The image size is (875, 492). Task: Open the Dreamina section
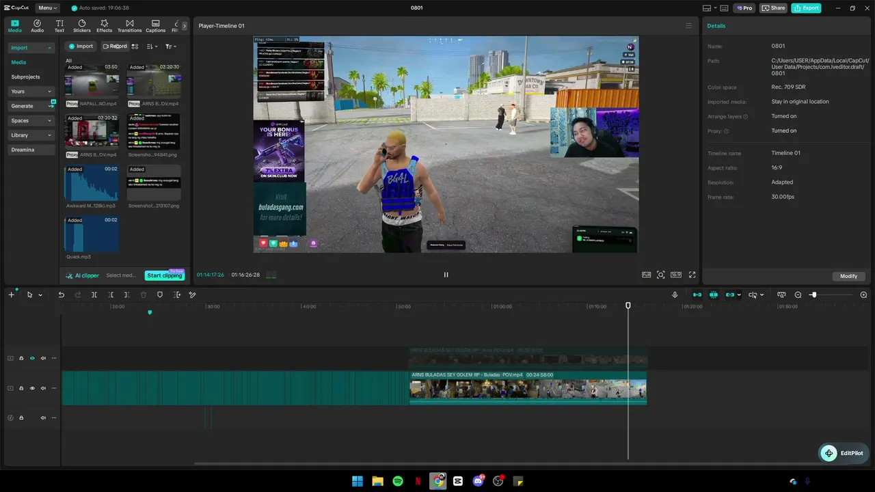(31, 150)
